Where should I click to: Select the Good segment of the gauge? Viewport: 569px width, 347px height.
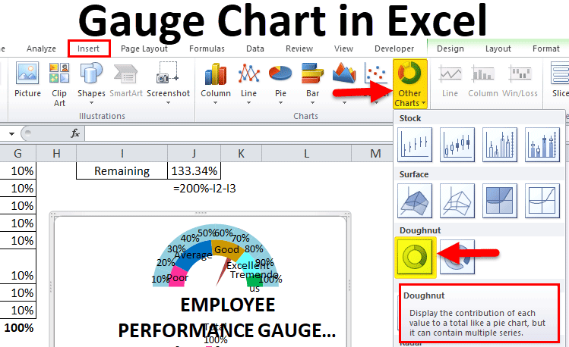(228, 250)
